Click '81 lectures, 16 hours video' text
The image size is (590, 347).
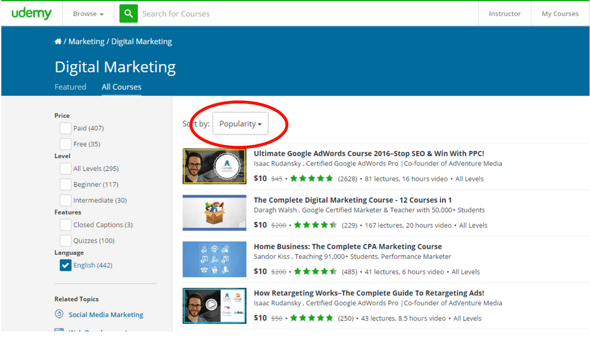[406, 179]
